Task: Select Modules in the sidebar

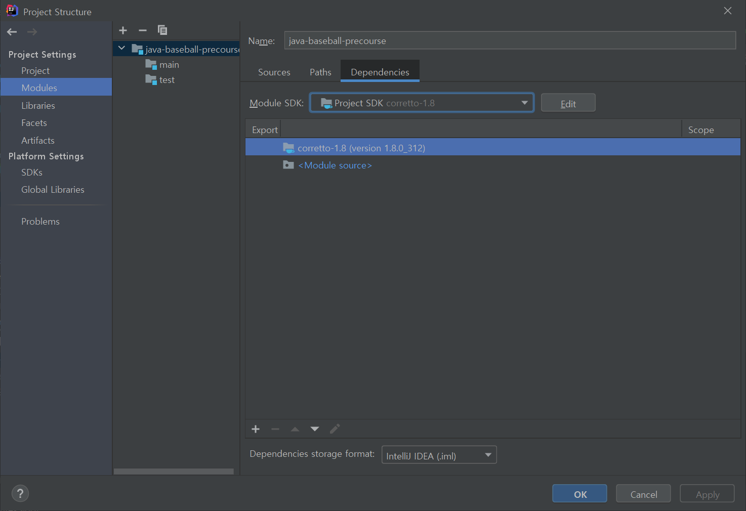Action: (x=56, y=87)
